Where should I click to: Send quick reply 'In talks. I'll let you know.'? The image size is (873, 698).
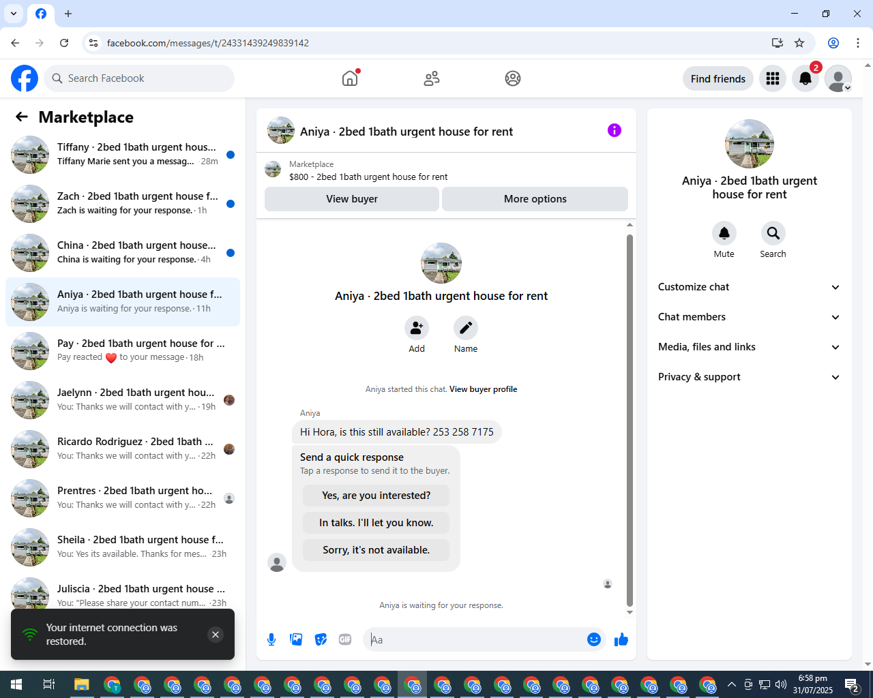click(x=376, y=523)
